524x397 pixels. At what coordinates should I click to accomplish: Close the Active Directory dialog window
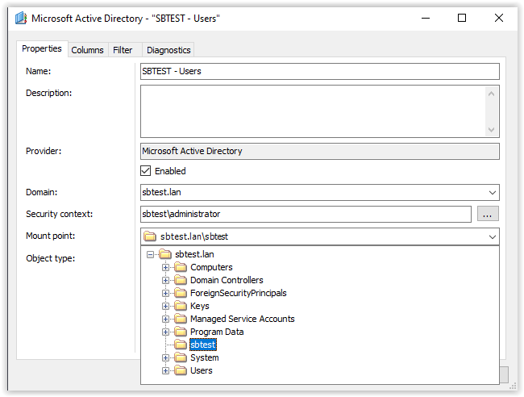tap(498, 18)
